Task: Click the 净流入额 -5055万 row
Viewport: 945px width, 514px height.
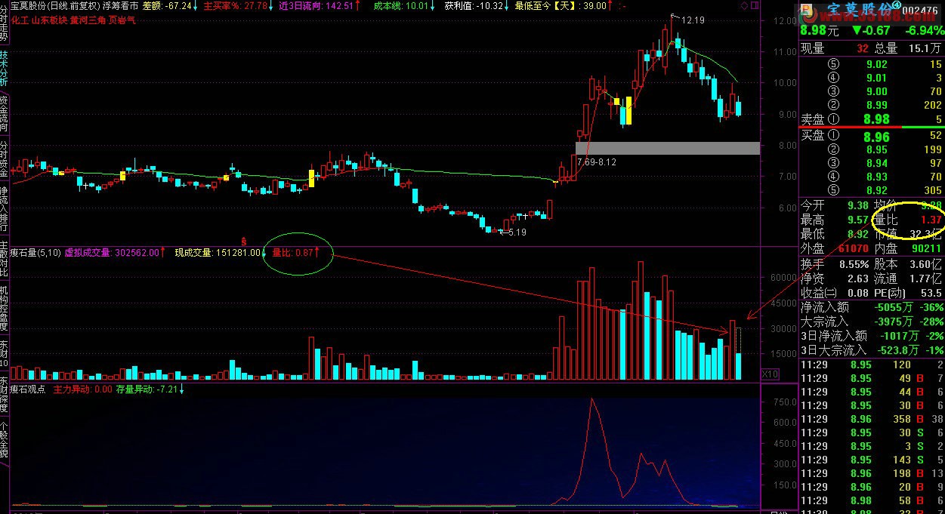Action: pyautogui.click(x=872, y=307)
